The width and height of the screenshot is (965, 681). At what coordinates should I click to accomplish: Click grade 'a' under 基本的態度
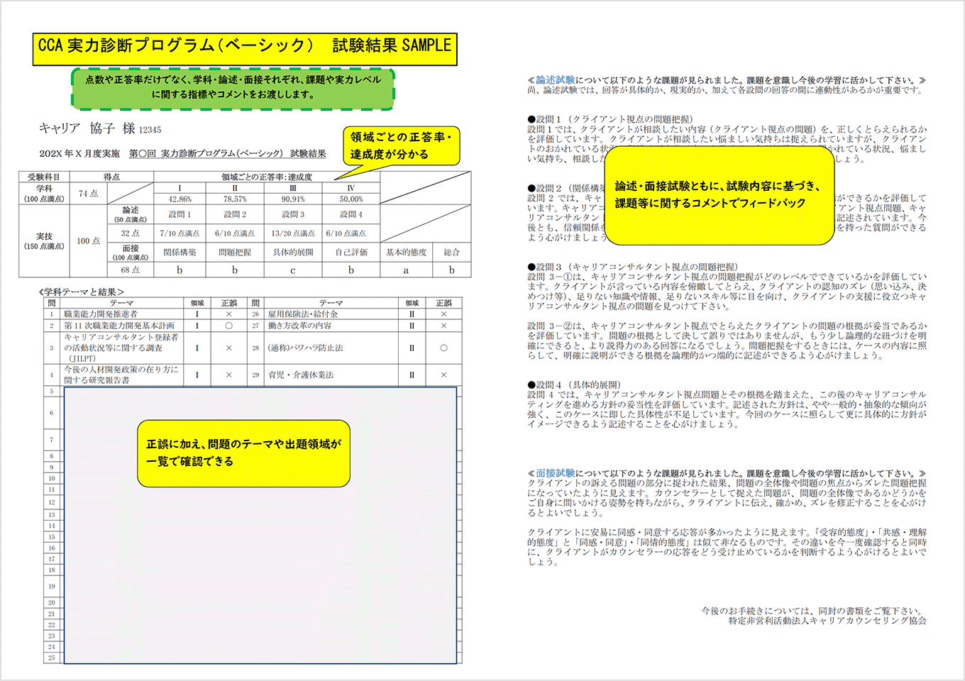click(406, 270)
